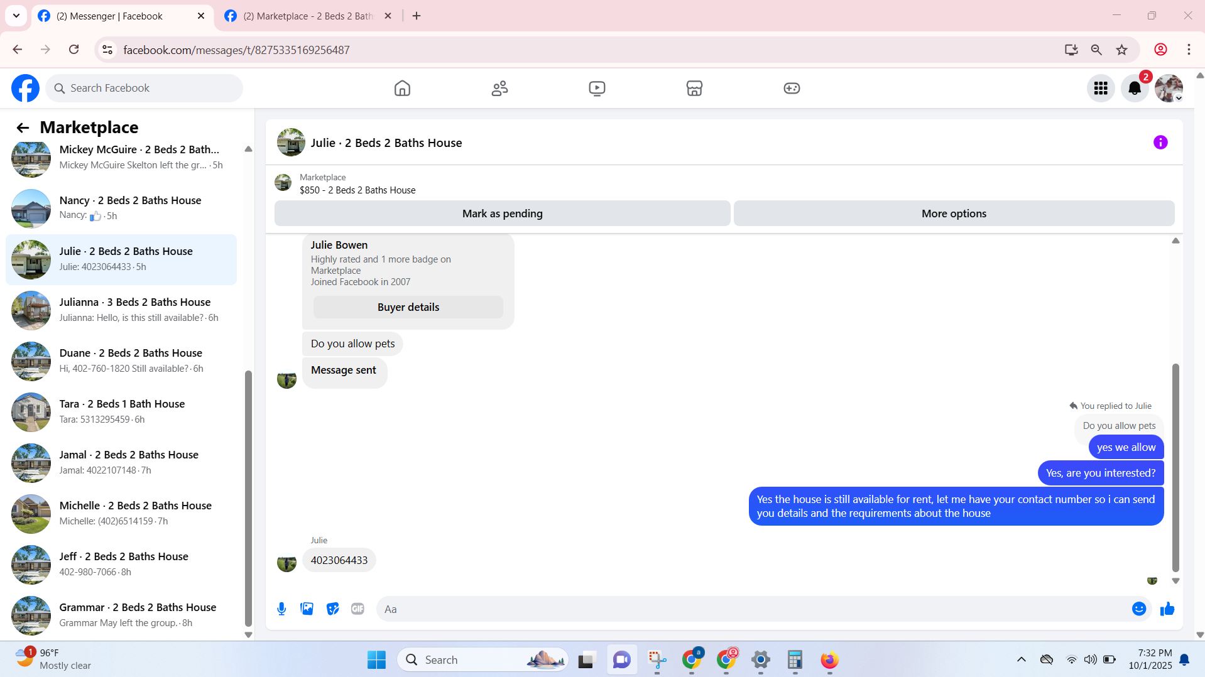Open account profile picture menu

pos(1169,89)
